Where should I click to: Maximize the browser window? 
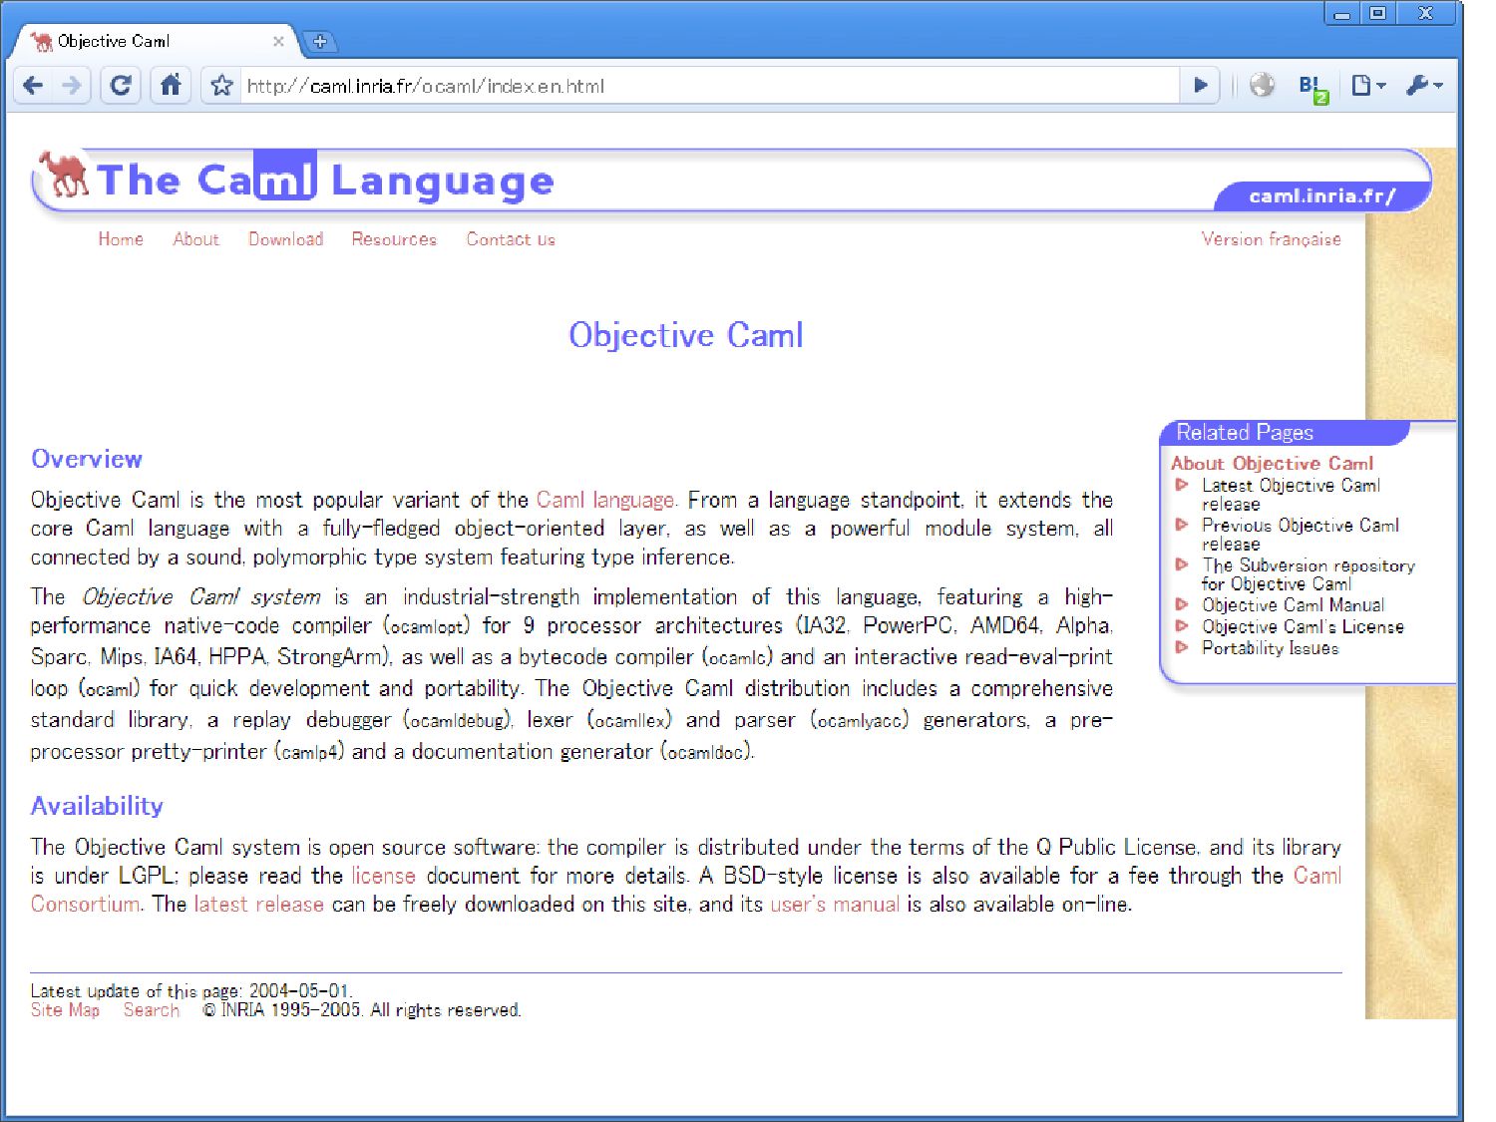tap(1378, 14)
